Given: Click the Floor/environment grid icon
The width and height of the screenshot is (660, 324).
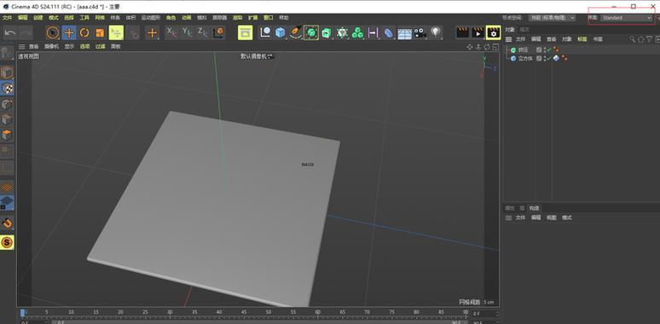Looking at the screenshot, I should coord(404,33).
